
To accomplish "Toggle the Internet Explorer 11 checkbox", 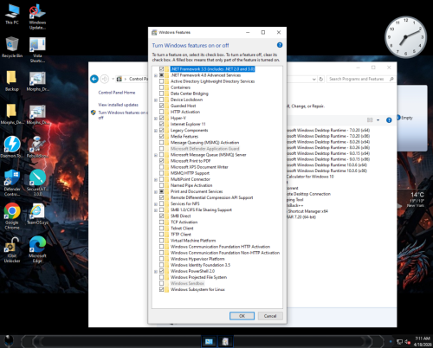I will pos(161,124).
